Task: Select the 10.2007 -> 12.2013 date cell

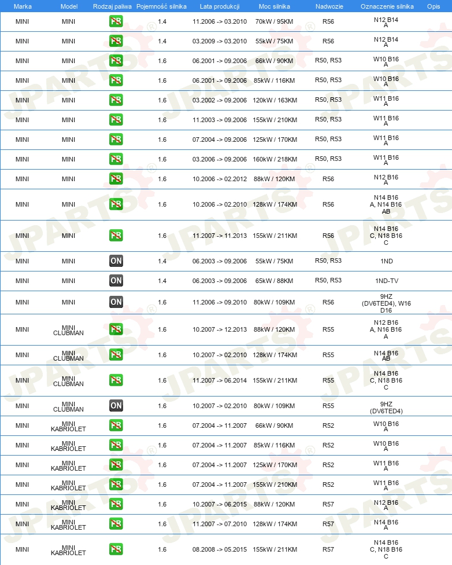Action: pyautogui.click(x=220, y=330)
